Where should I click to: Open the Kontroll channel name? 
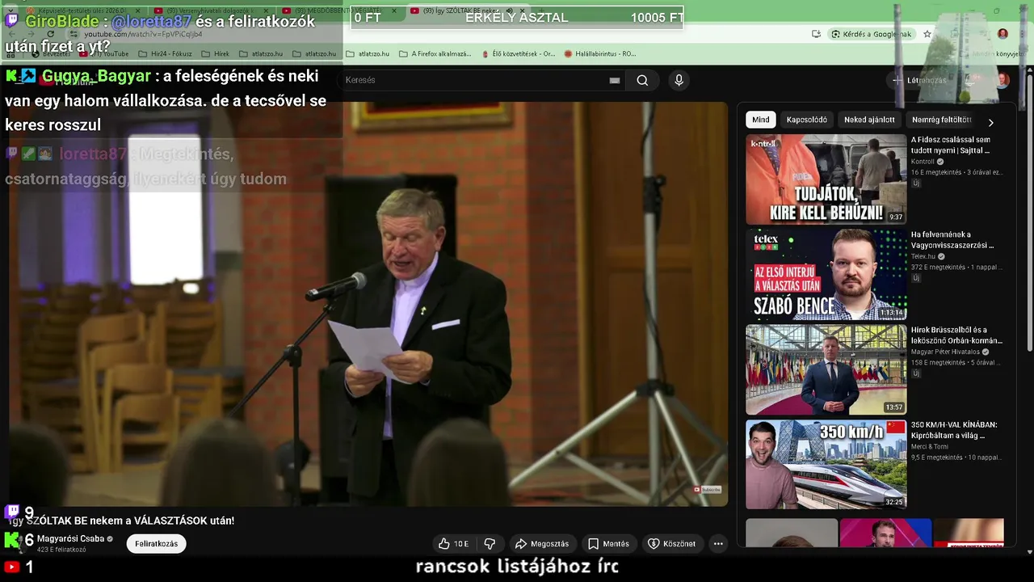923,162
